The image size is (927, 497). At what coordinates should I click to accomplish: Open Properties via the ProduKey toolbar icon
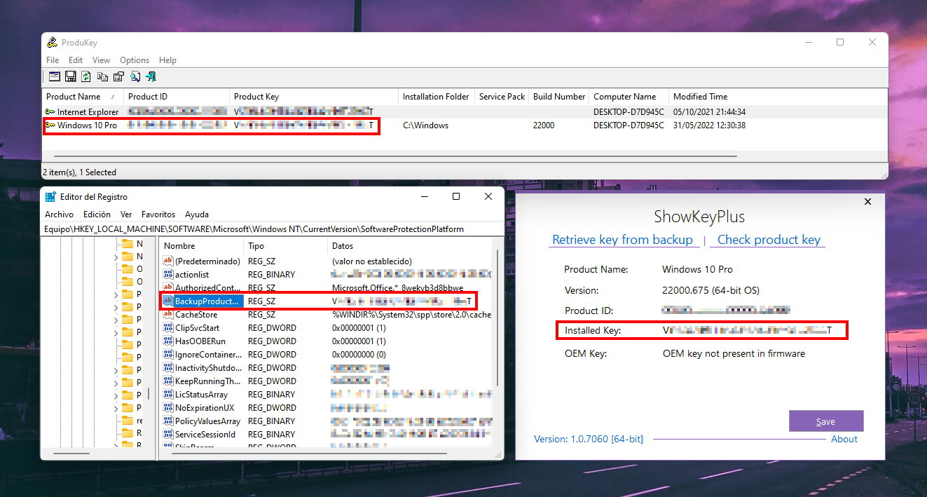pos(118,76)
